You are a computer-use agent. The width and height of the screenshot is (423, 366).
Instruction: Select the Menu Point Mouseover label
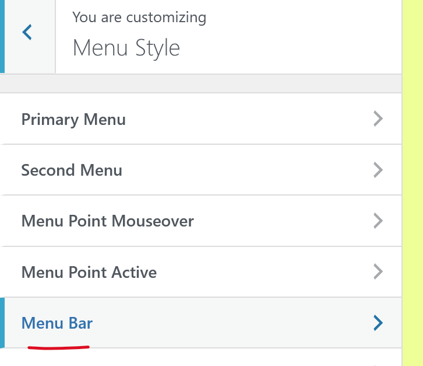[107, 221]
